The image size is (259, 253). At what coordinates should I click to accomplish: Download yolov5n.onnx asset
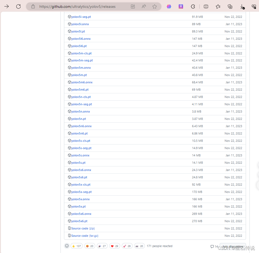81,111
